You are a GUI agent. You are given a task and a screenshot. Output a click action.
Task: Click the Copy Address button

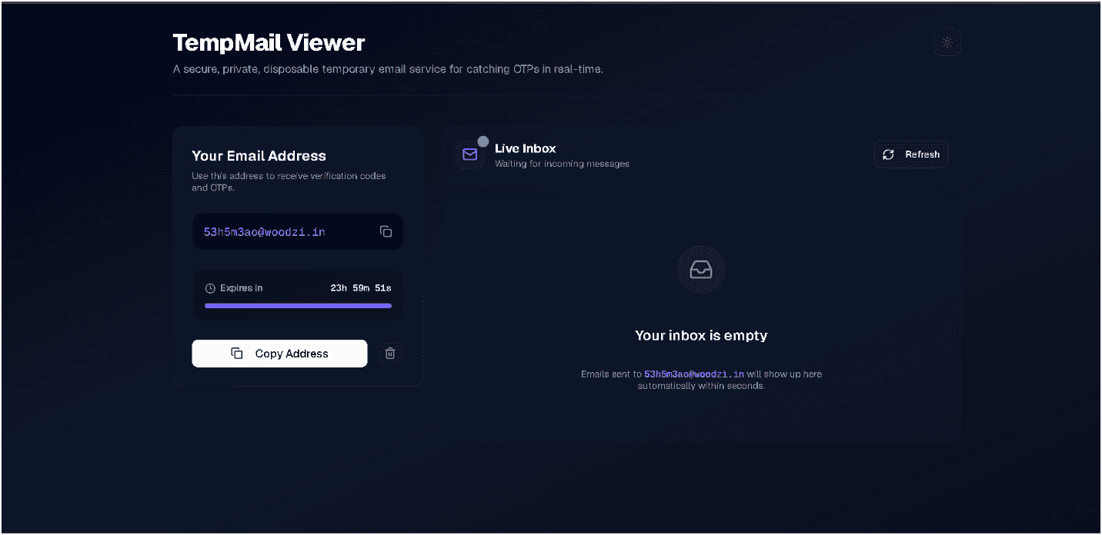click(279, 354)
